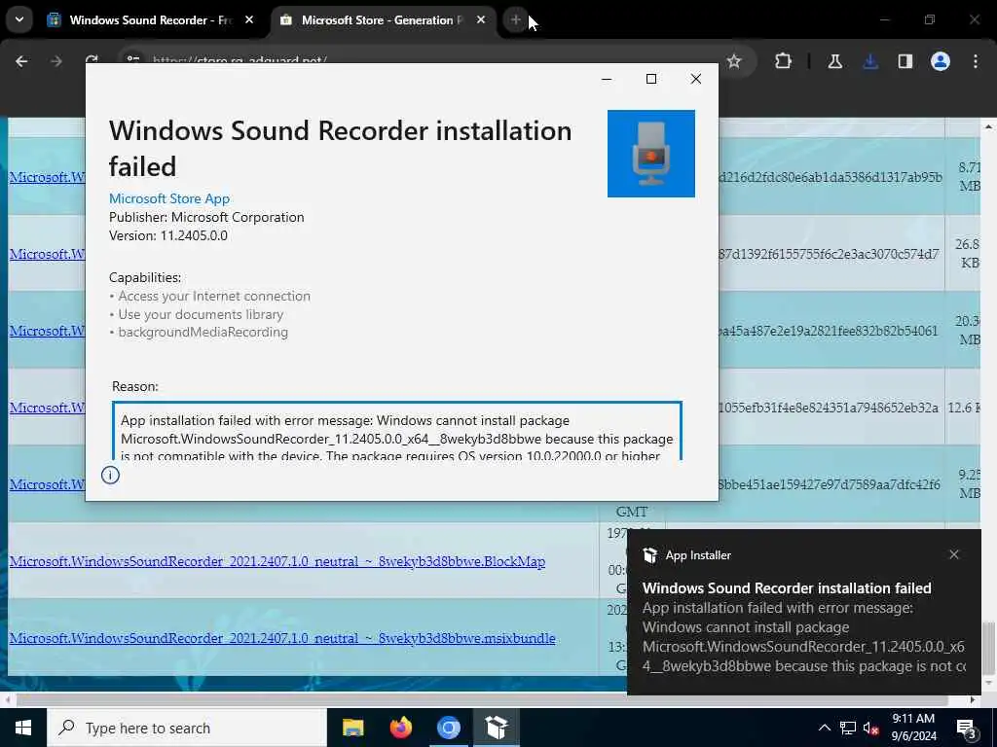Go back in browser history
Viewport: 997px width, 747px height.
21,61
